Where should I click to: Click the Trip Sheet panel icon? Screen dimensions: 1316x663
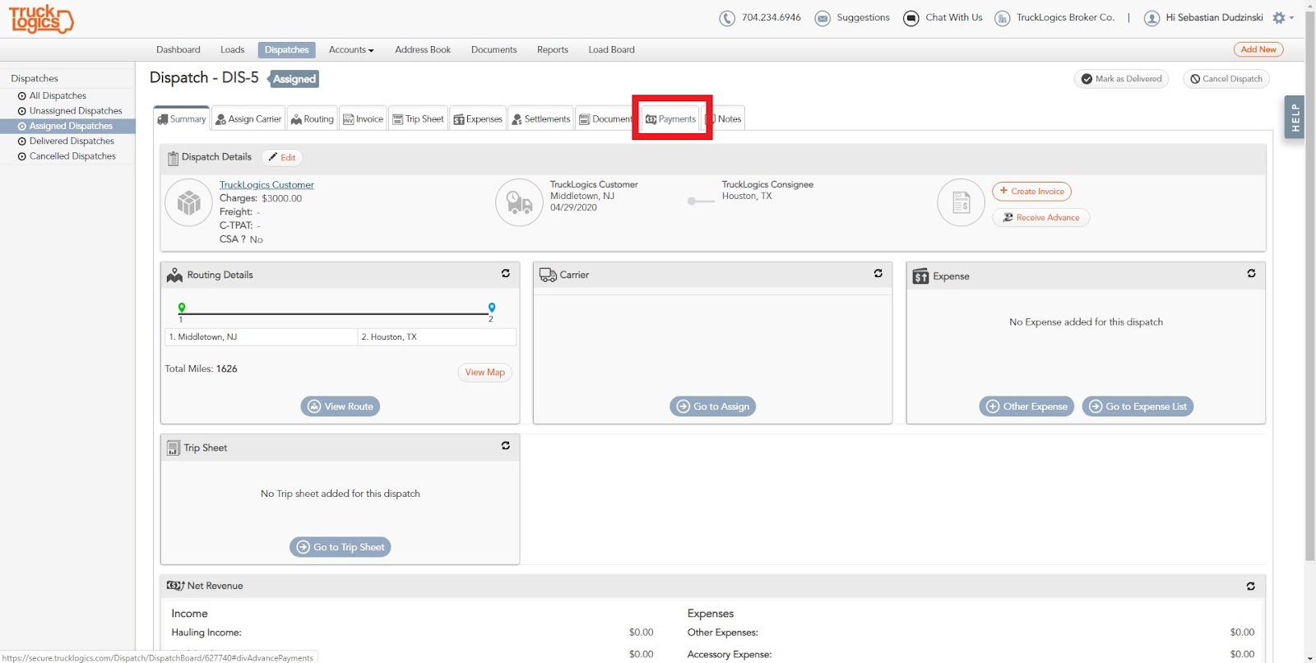pyautogui.click(x=174, y=448)
